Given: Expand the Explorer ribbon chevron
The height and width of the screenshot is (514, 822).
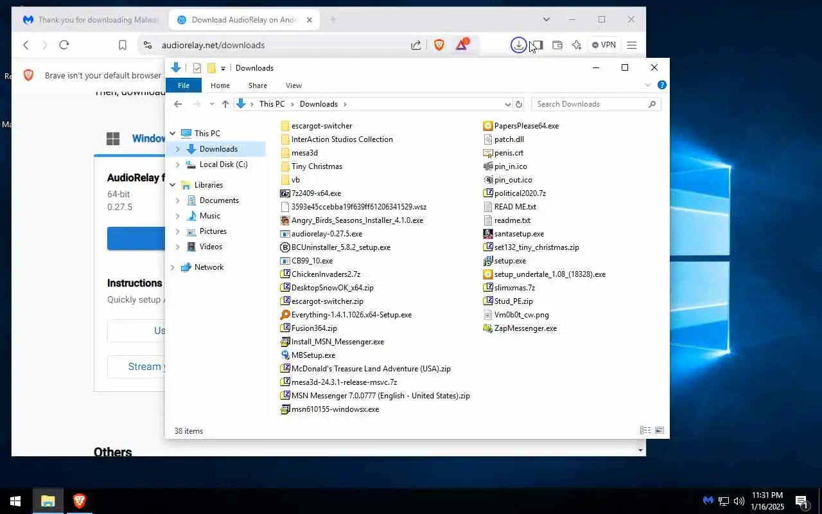Looking at the screenshot, I should (x=647, y=85).
